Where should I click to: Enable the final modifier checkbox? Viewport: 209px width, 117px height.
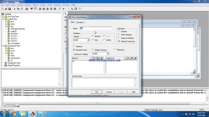point(93,40)
